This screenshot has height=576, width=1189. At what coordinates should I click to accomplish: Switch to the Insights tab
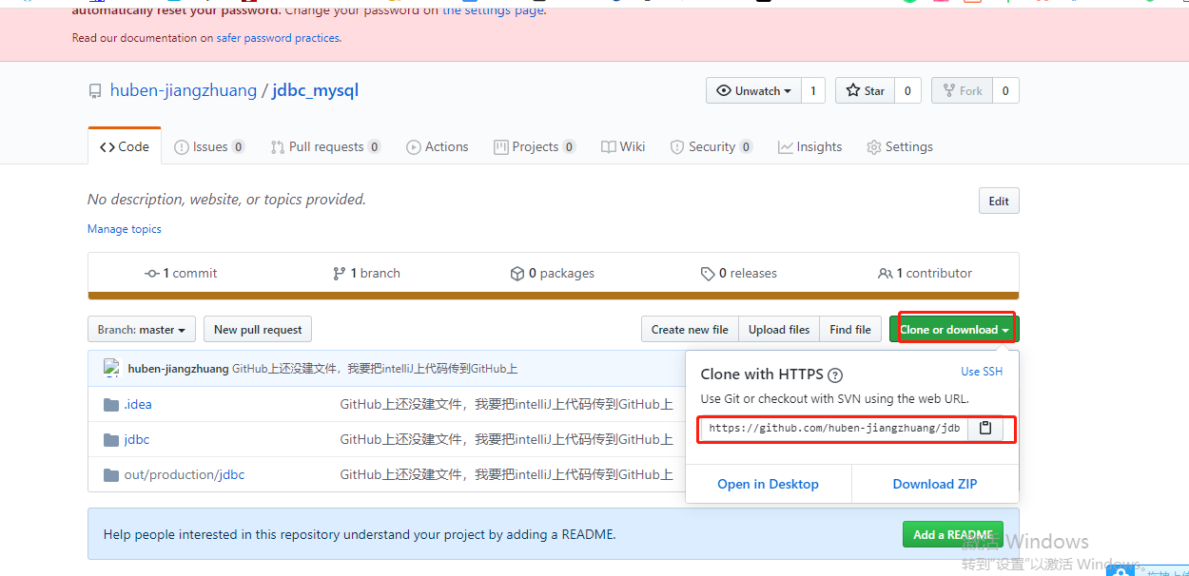tap(809, 146)
